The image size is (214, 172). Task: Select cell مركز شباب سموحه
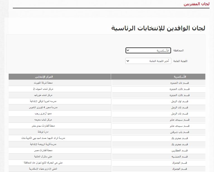coord(60,120)
